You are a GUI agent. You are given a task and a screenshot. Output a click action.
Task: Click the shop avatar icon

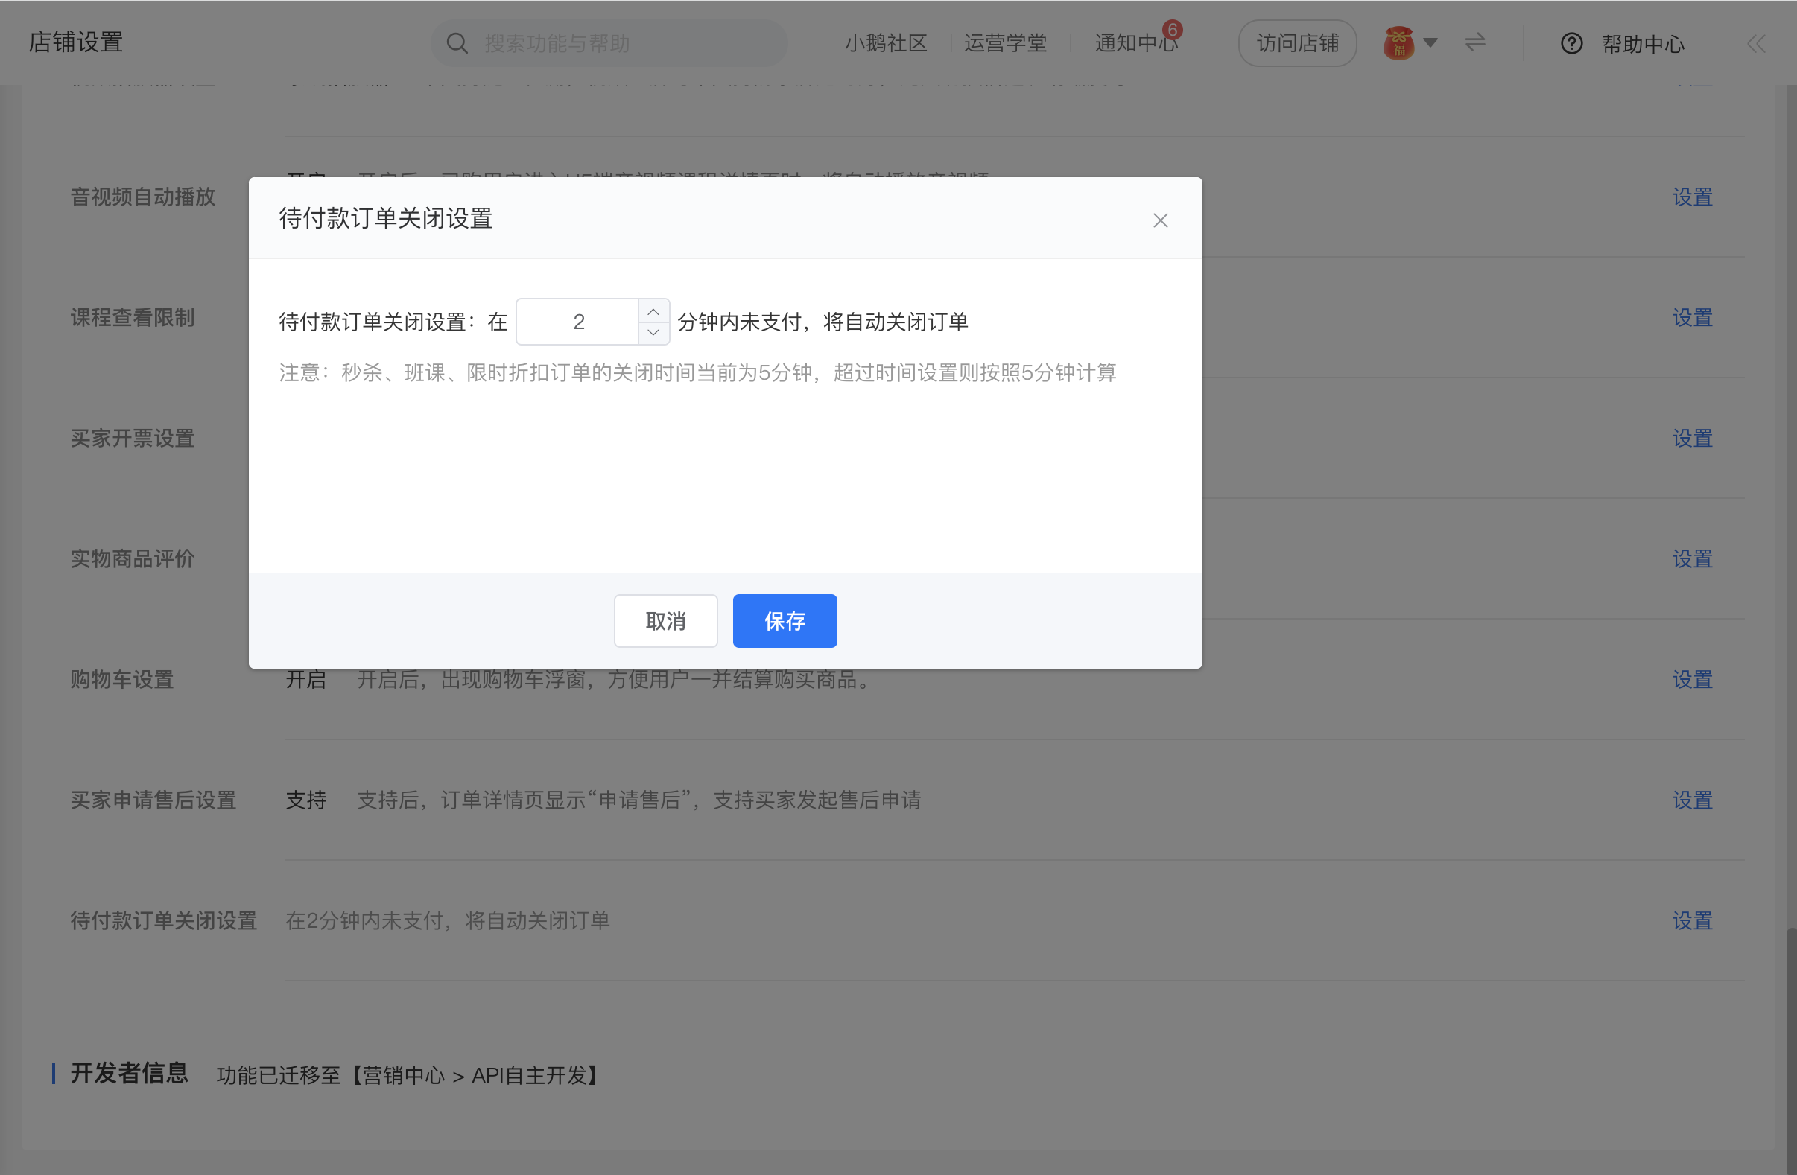click(1398, 43)
